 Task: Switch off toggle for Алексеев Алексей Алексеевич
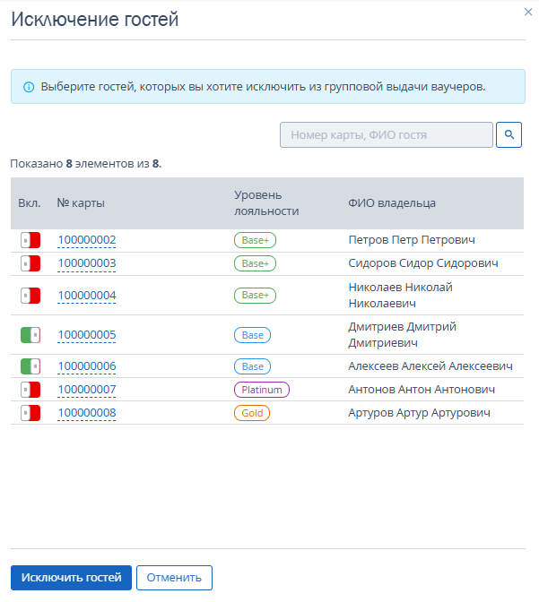[30, 366]
